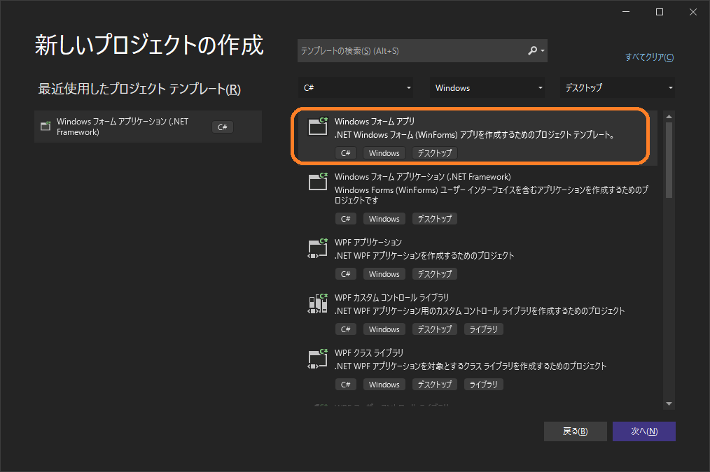Focus the テンプレートの検索 input field
The height and width of the screenshot is (472, 710).
pos(412,50)
